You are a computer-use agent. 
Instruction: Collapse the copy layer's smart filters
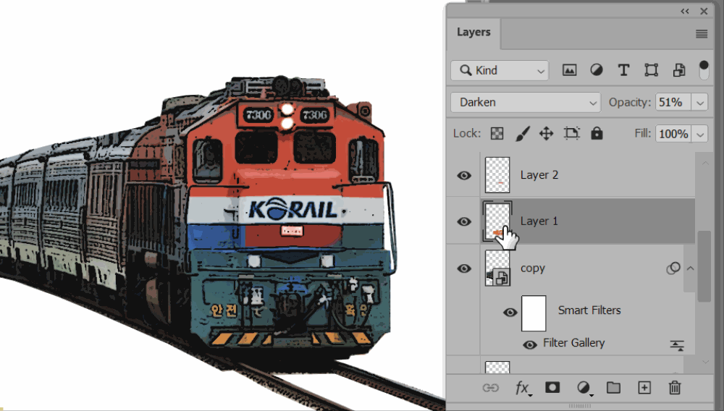pos(690,268)
